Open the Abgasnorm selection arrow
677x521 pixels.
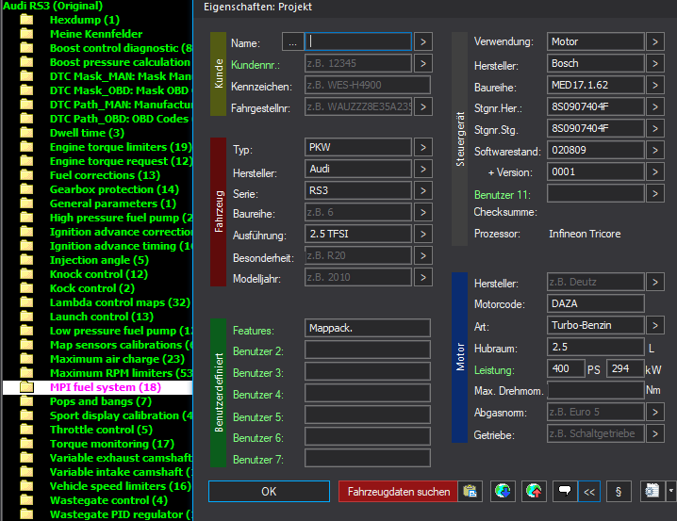655,412
